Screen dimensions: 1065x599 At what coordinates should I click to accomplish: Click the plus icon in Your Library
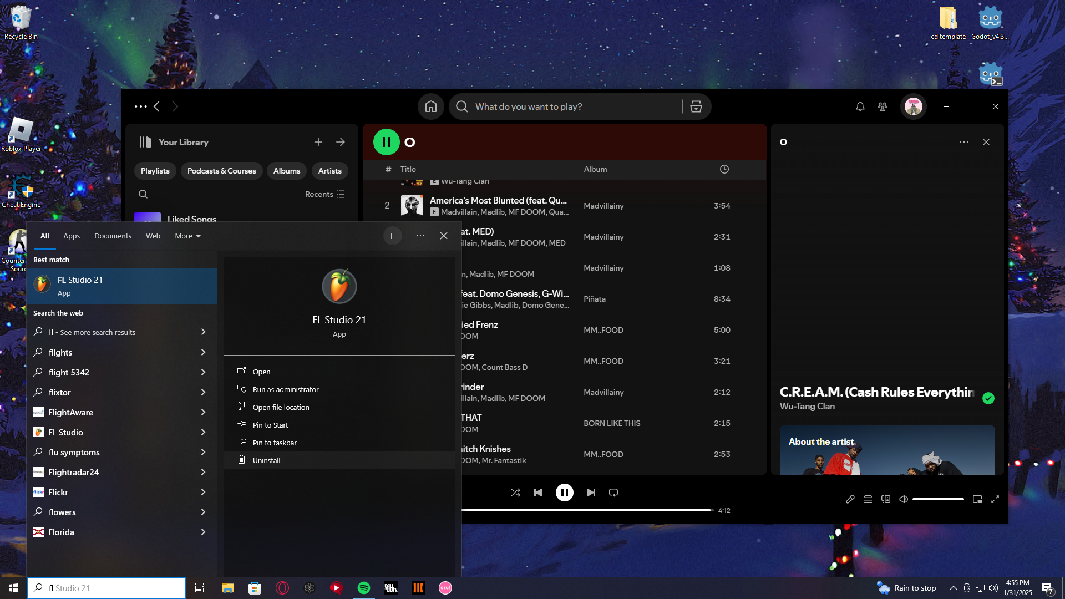coord(318,142)
